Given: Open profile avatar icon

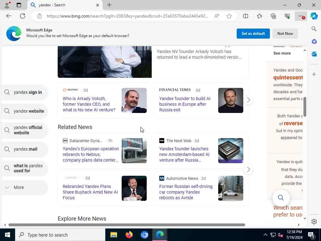Looking at the screenshot, I should [7, 5].
